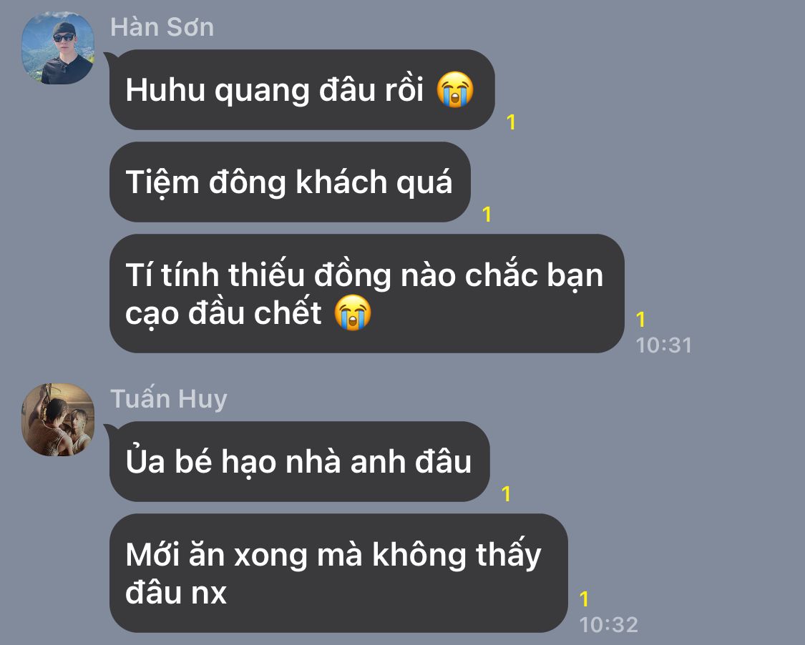Select the "Huhu quang đâu rồi" message bubble
The height and width of the screenshot is (645, 805).
[x=302, y=90]
